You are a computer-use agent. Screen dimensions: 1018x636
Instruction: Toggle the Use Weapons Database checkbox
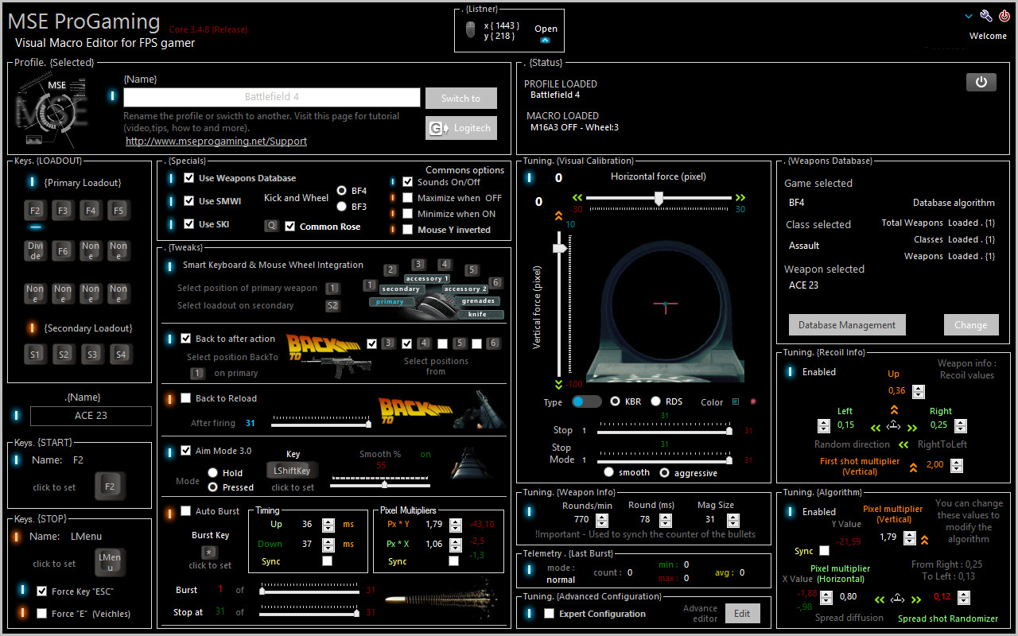[189, 178]
